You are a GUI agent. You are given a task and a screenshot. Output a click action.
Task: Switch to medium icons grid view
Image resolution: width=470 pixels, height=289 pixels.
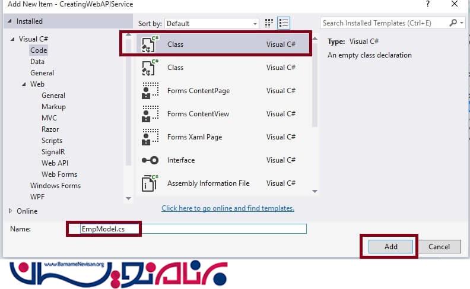point(269,23)
